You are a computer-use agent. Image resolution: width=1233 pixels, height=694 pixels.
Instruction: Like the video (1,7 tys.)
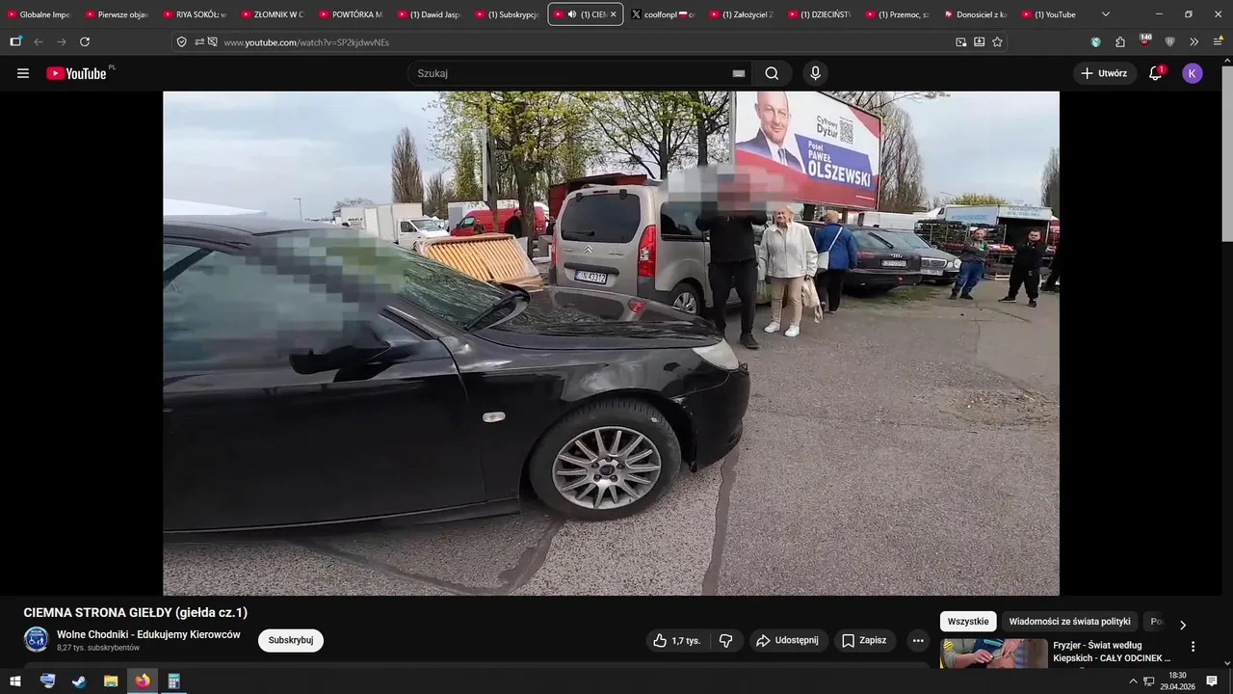coord(677,640)
